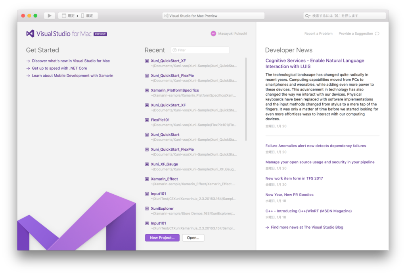Click Find more news at The Visual Studio Blog
Image resolution: width=406 pixels, height=275 pixels.
307,227
